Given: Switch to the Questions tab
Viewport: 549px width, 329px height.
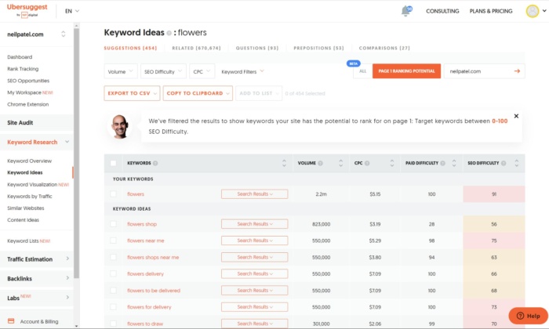Looking at the screenshot, I should (x=257, y=49).
